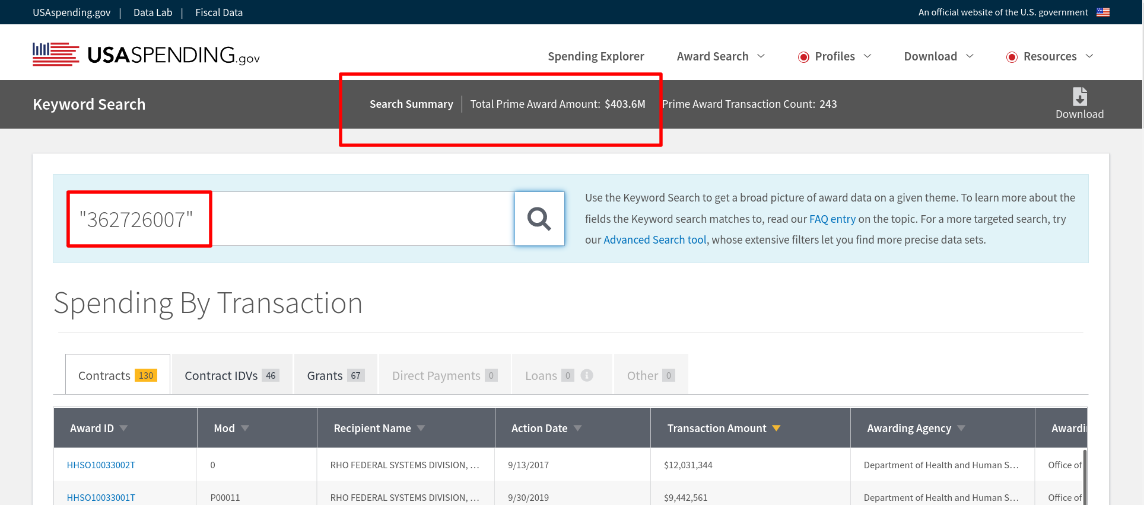Open the FAQ entry link
Screen dimensions: 1144x505
[x=832, y=219]
